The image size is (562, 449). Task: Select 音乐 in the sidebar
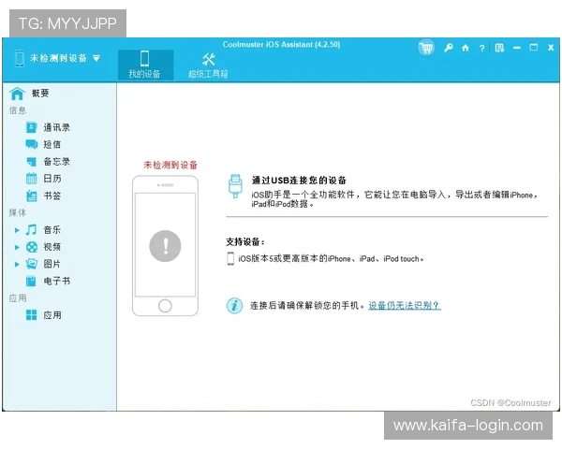click(52, 230)
